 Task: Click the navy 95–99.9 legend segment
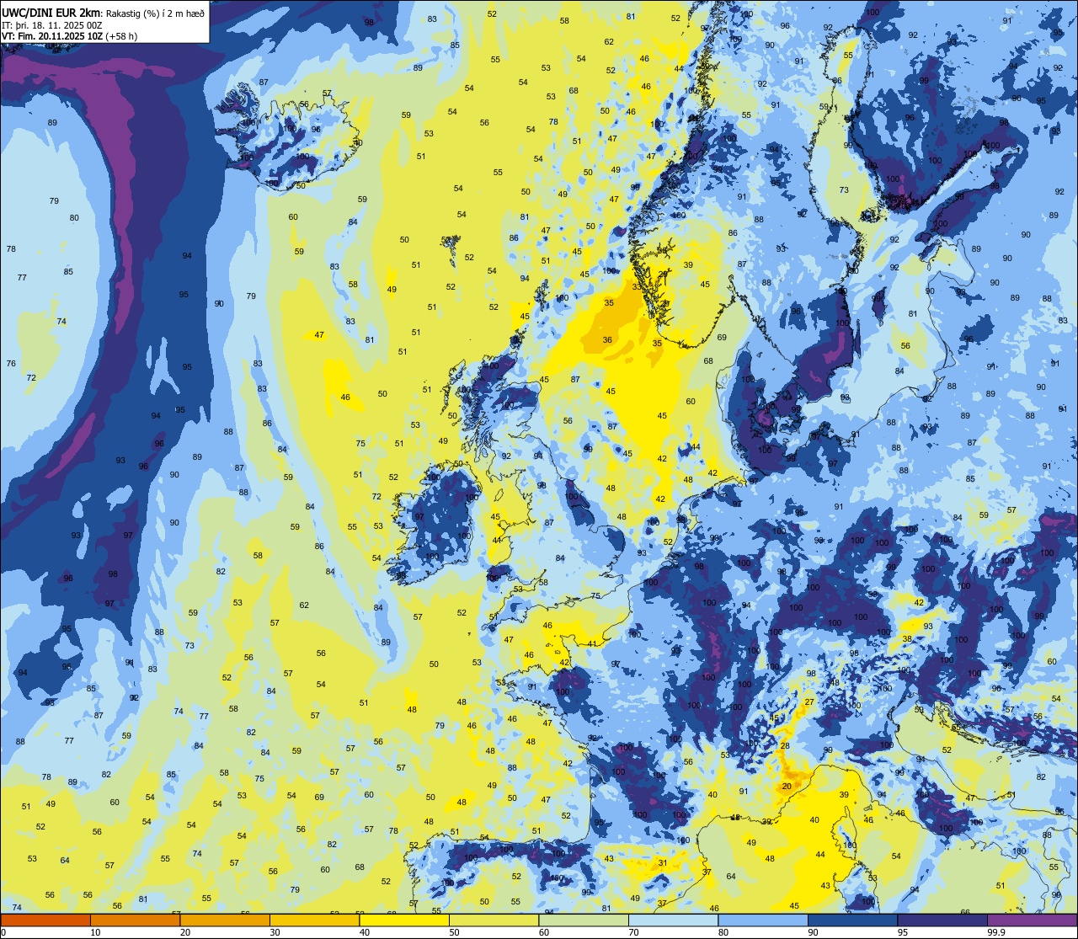click(942, 920)
